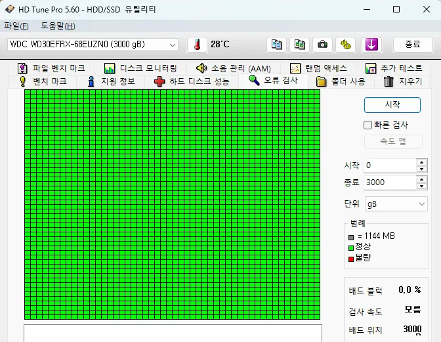Open the 폴더 사용 tab
The height and width of the screenshot is (342, 441).
(341, 81)
